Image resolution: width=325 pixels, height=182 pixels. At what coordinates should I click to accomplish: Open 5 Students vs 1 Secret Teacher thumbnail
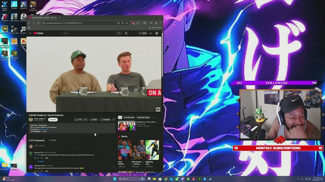pyautogui.click(x=126, y=126)
